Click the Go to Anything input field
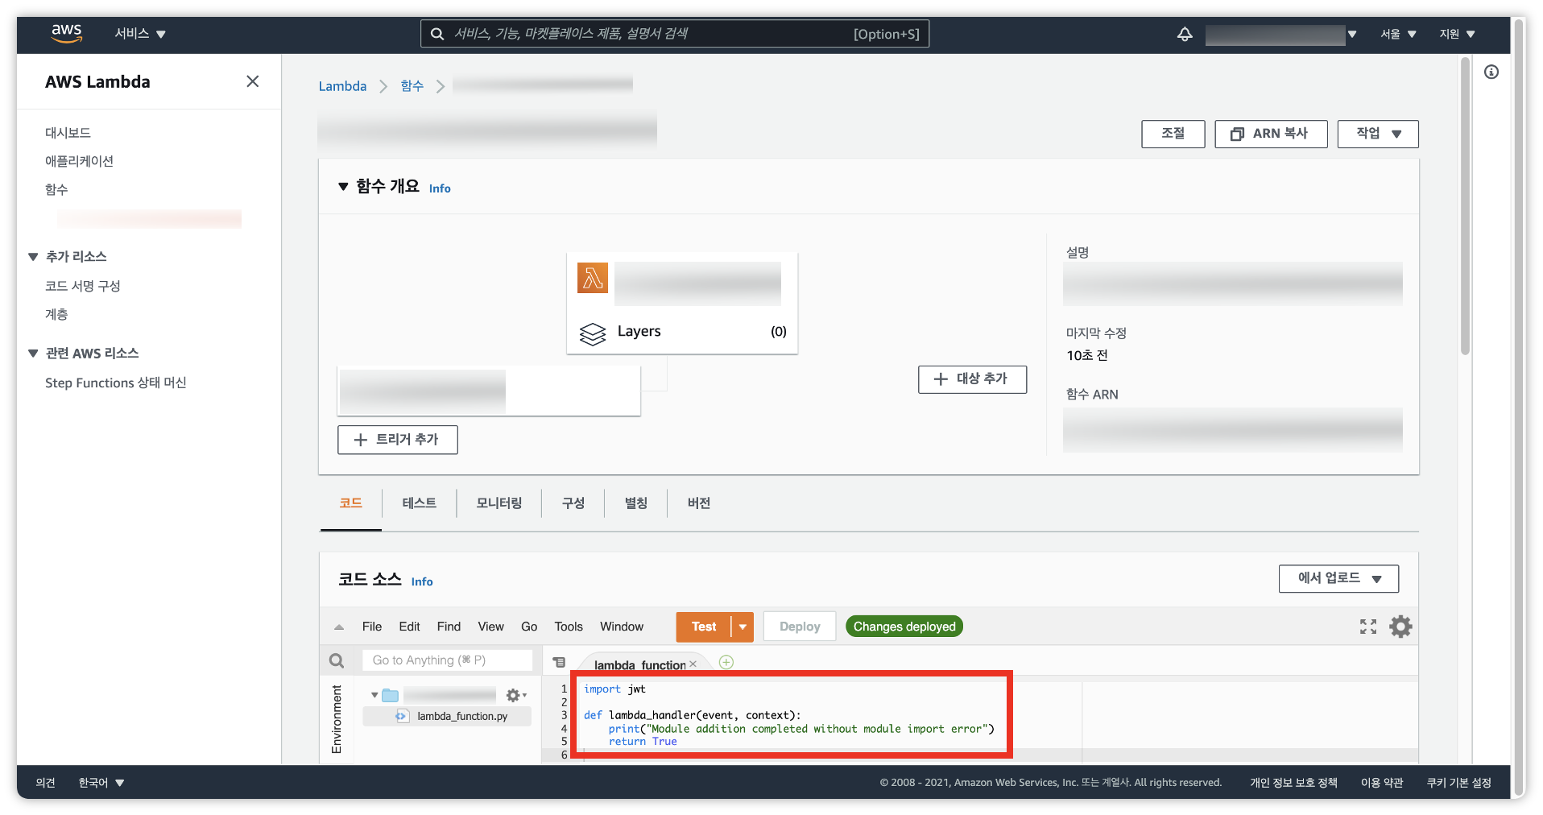Screen dimensions: 1543x815 point(447,660)
